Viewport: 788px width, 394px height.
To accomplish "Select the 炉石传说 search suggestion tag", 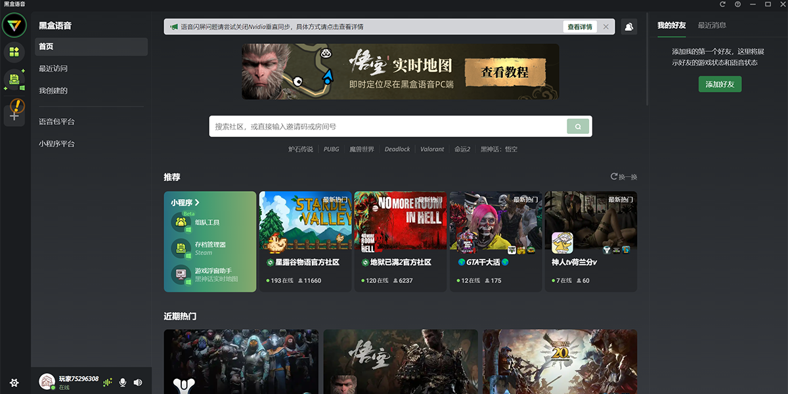I will (x=301, y=149).
